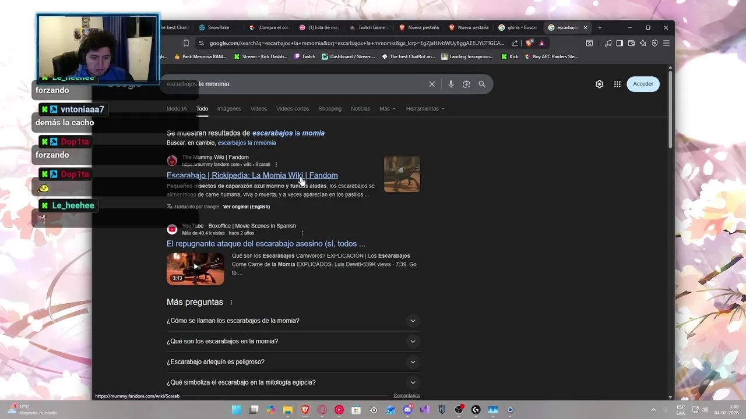Select the Videos cortos filter

coord(293,109)
